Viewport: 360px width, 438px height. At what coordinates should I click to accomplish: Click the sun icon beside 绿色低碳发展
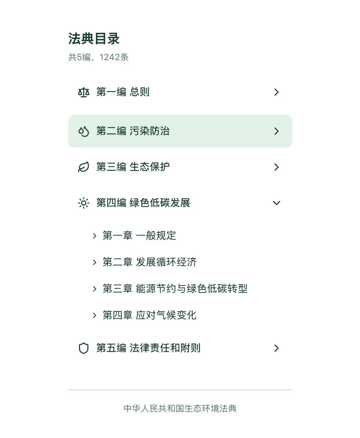[x=84, y=203]
